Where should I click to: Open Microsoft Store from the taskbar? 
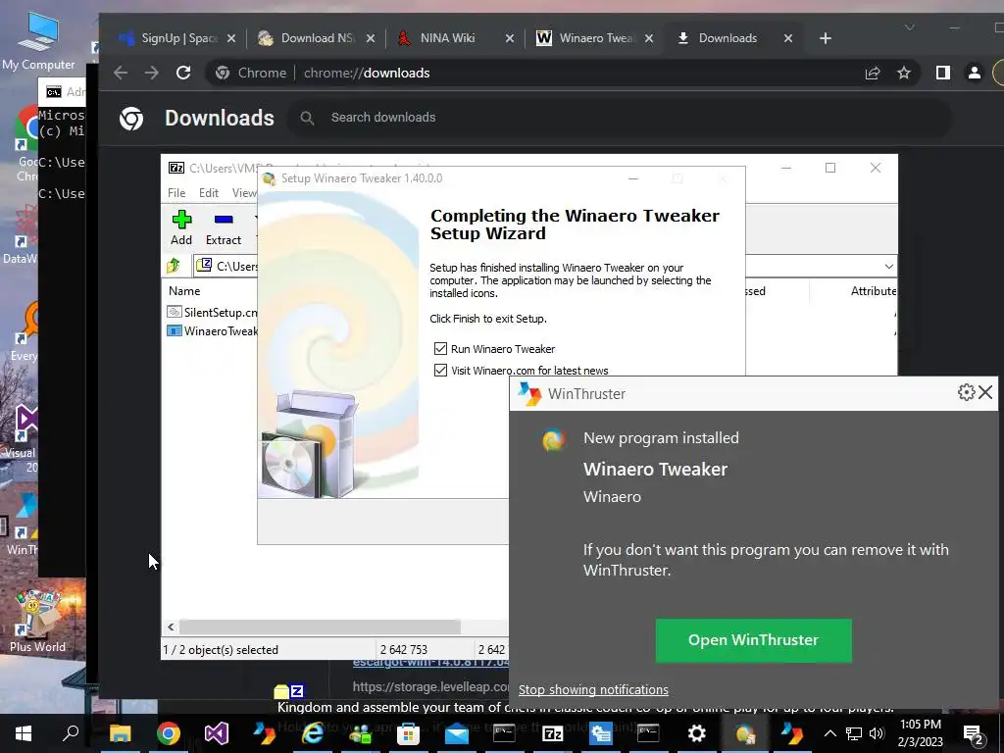[x=408, y=733]
